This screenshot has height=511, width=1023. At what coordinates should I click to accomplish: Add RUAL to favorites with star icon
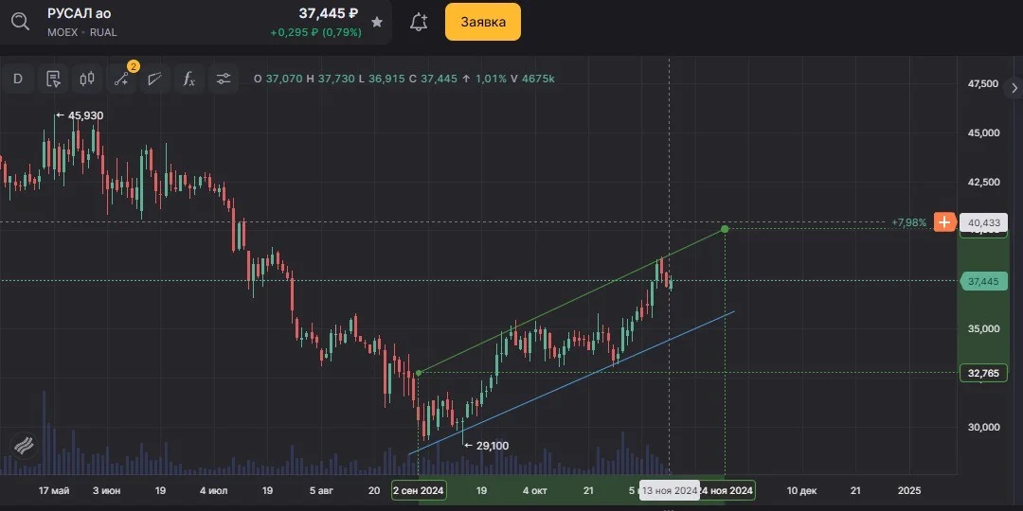click(x=376, y=22)
